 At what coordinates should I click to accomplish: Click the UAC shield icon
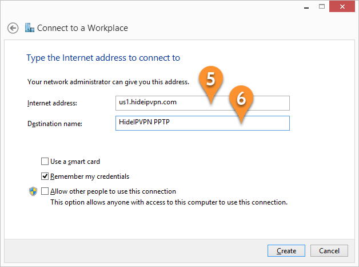pos(33,191)
